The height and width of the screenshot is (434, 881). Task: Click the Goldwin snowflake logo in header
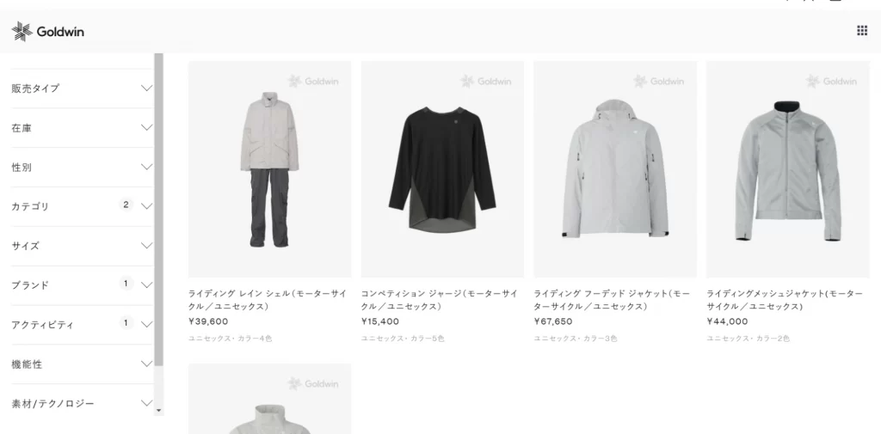pyautogui.click(x=48, y=32)
